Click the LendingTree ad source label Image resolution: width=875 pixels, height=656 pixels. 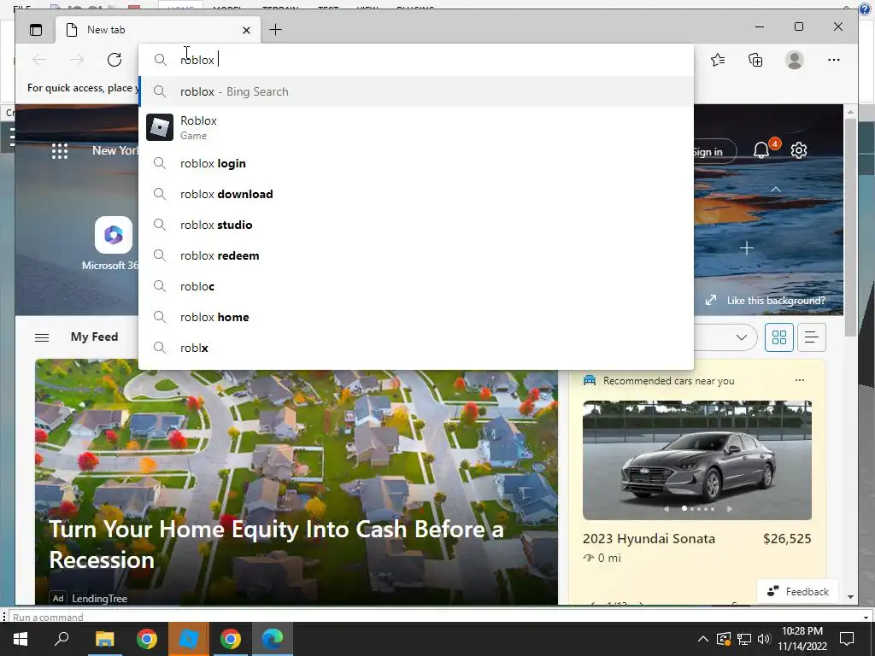(x=99, y=599)
